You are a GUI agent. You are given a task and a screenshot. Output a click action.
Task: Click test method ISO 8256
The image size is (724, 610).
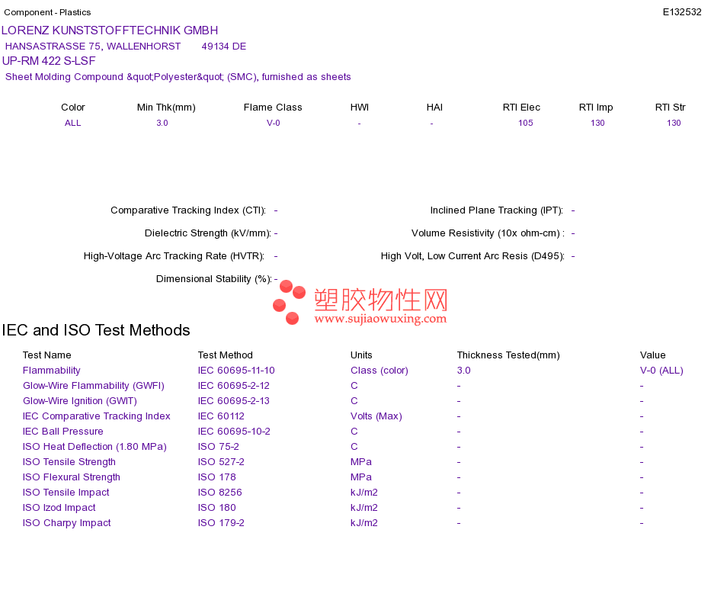219,492
